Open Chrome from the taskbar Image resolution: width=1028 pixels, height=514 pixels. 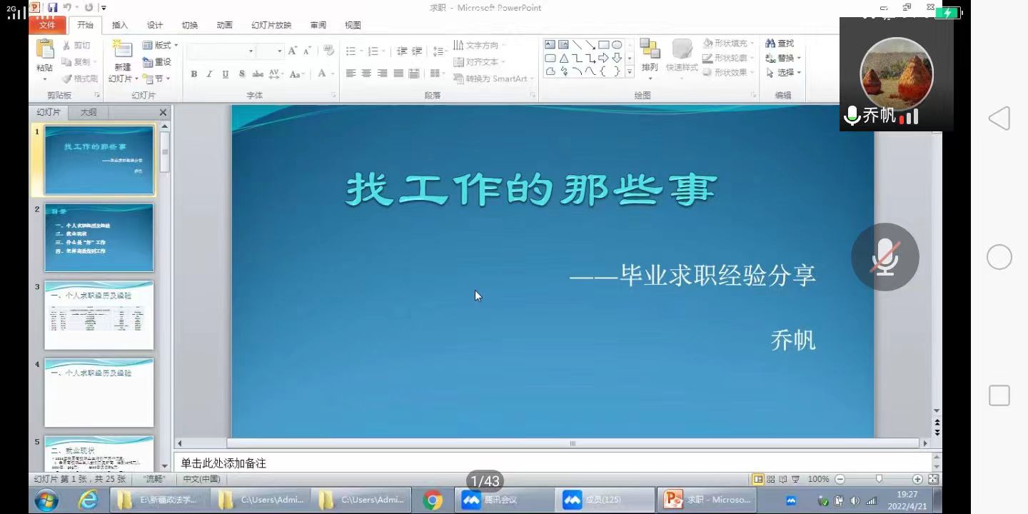tap(432, 500)
